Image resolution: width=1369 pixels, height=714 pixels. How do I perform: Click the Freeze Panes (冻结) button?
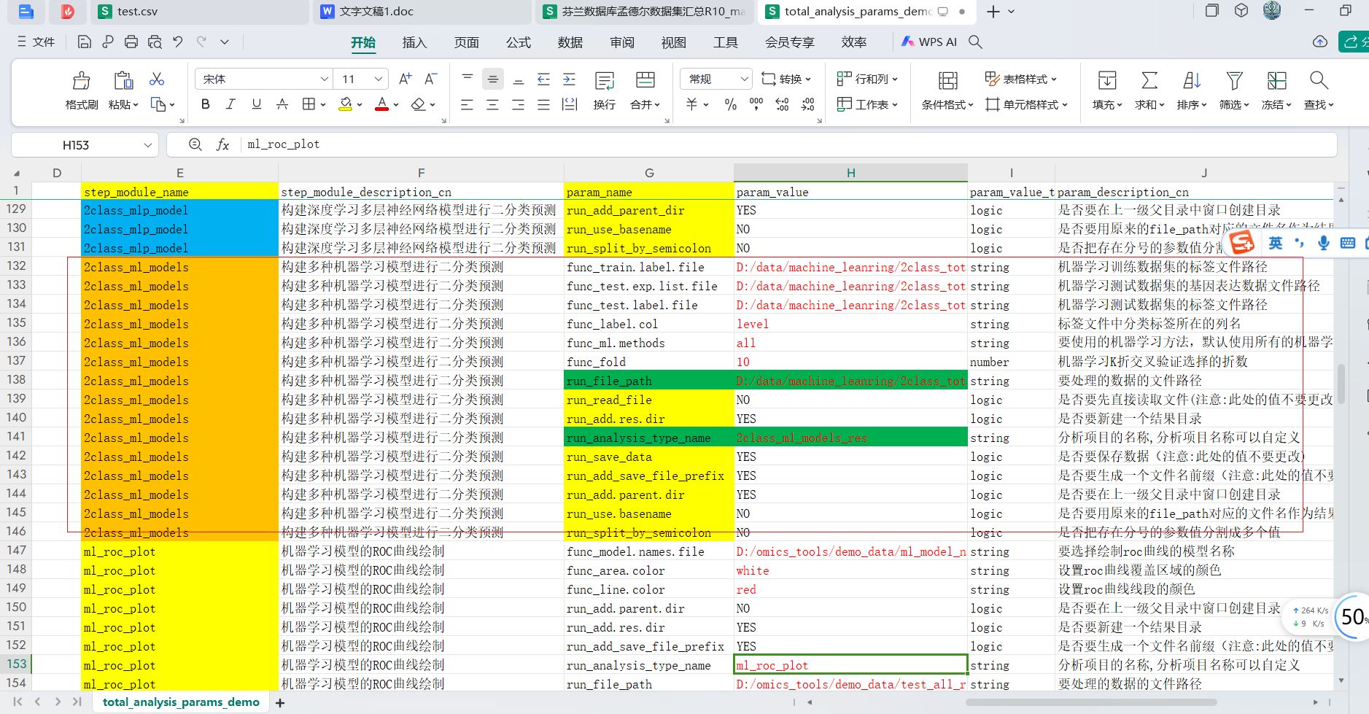[1276, 90]
